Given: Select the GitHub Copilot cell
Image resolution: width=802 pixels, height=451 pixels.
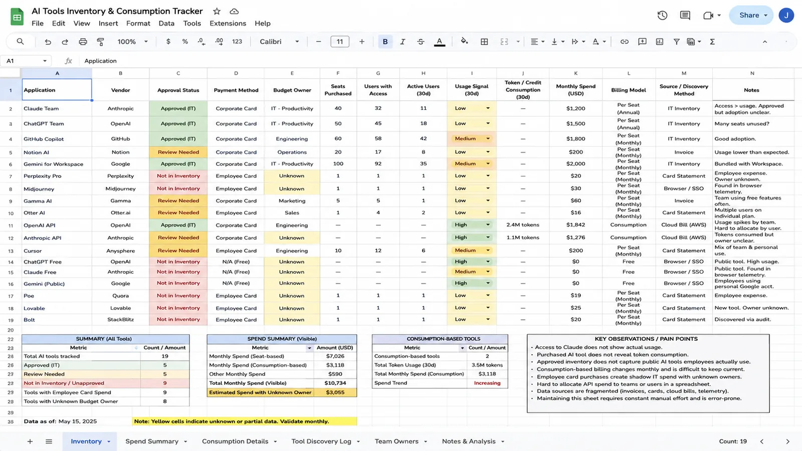Looking at the screenshot, I should click(57, 139).
